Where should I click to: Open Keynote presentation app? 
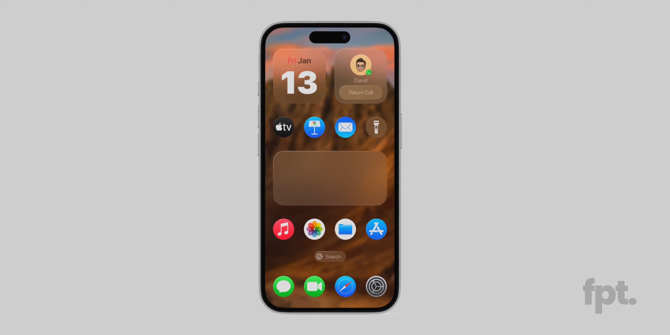coord(314,127)
